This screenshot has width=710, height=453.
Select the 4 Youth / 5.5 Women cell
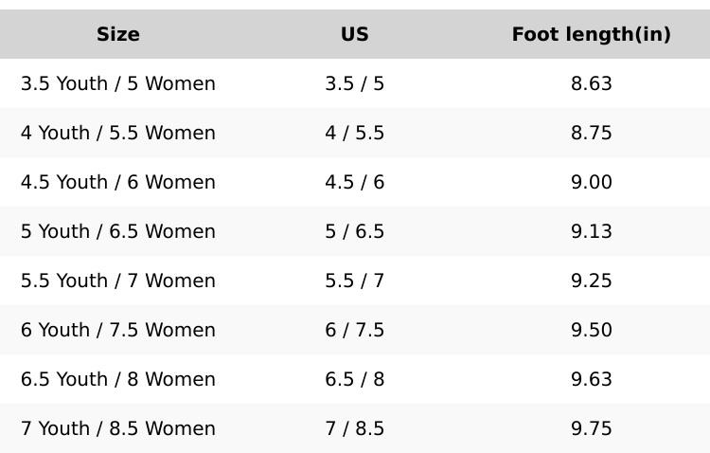point(118,134)
